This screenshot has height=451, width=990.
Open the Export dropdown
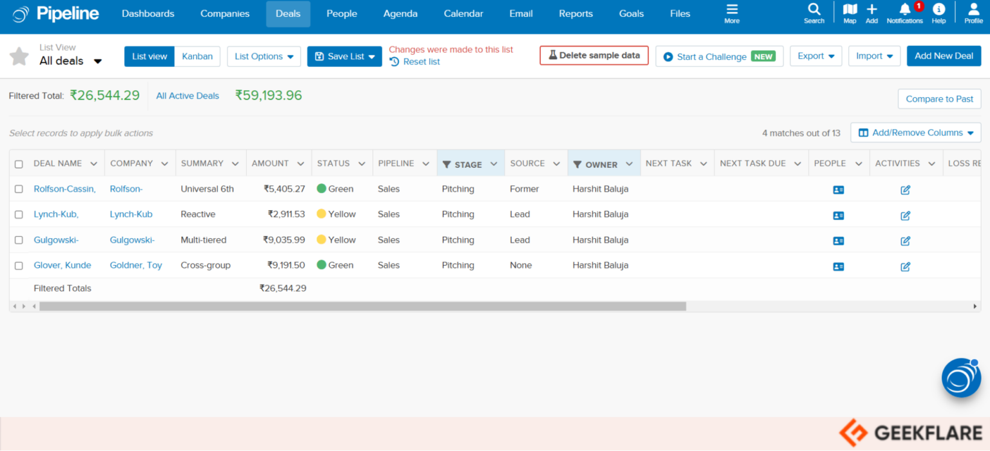pos(816,56)
